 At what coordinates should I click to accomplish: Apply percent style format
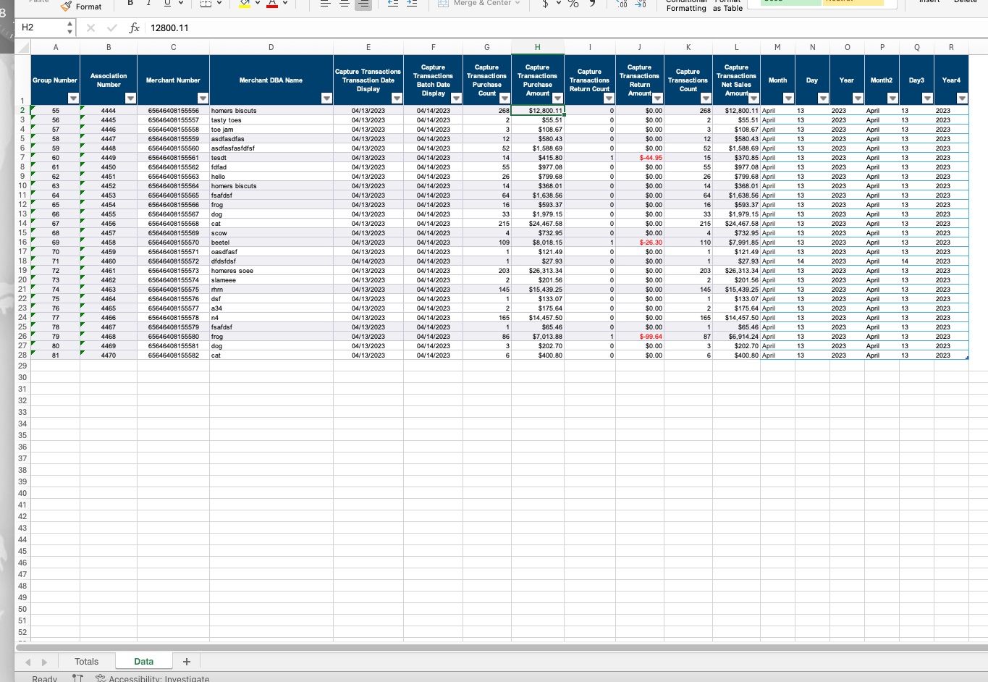click(573, 3)
